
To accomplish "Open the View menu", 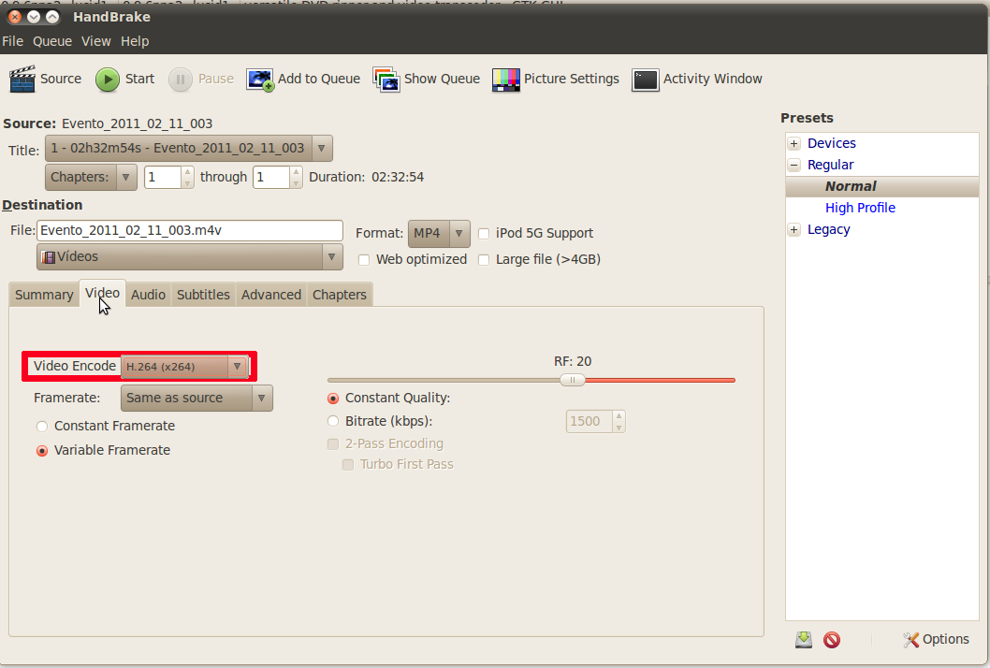I will (96, 41).
